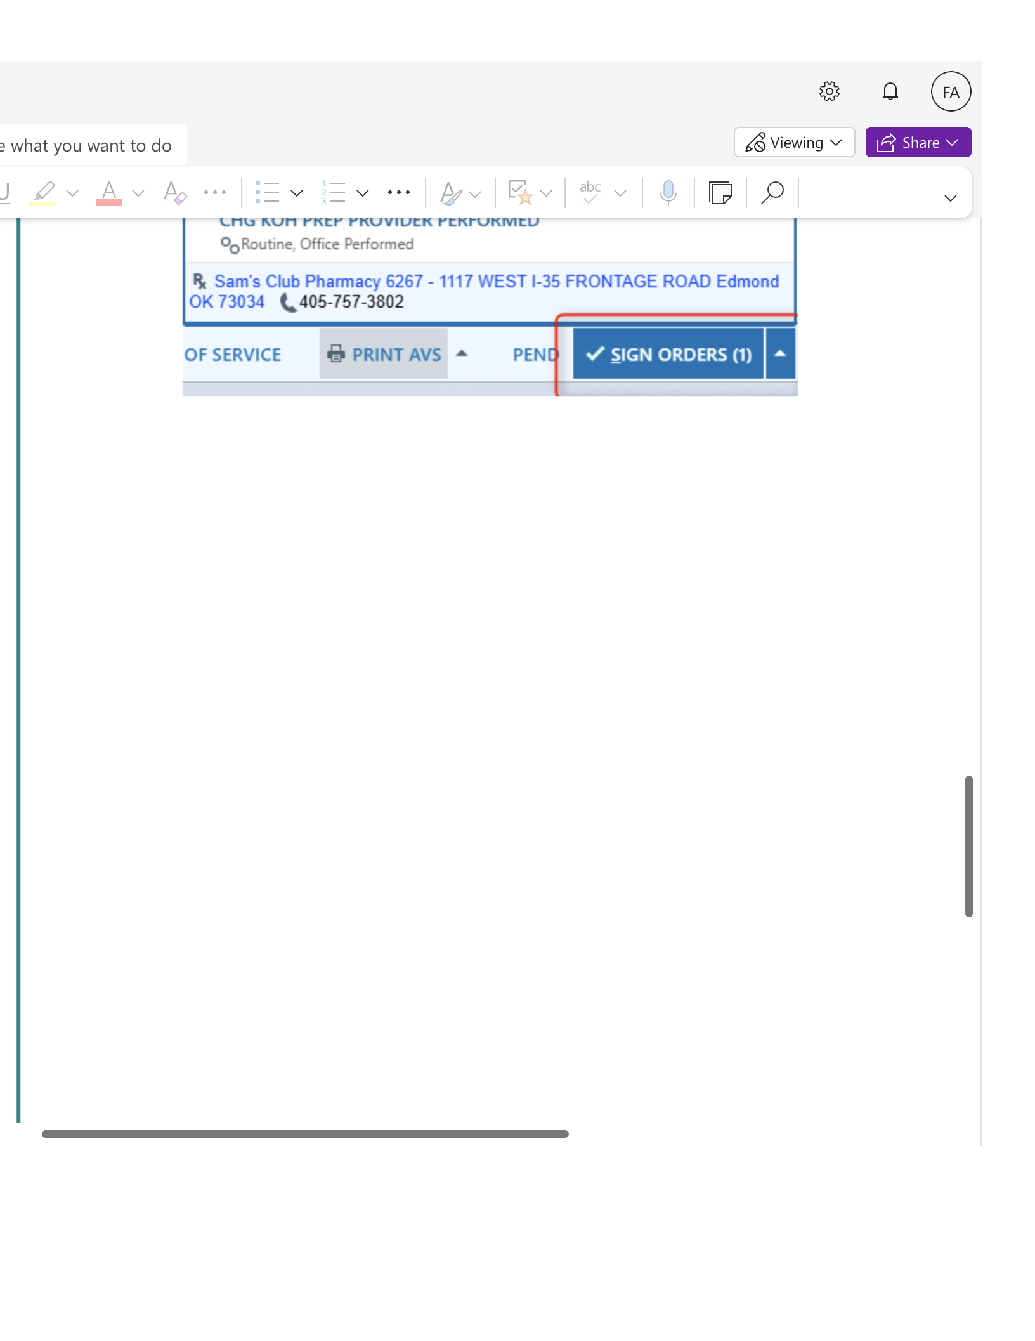
Task: Apply the text highlight color pen
Action: tap(44, 192)
